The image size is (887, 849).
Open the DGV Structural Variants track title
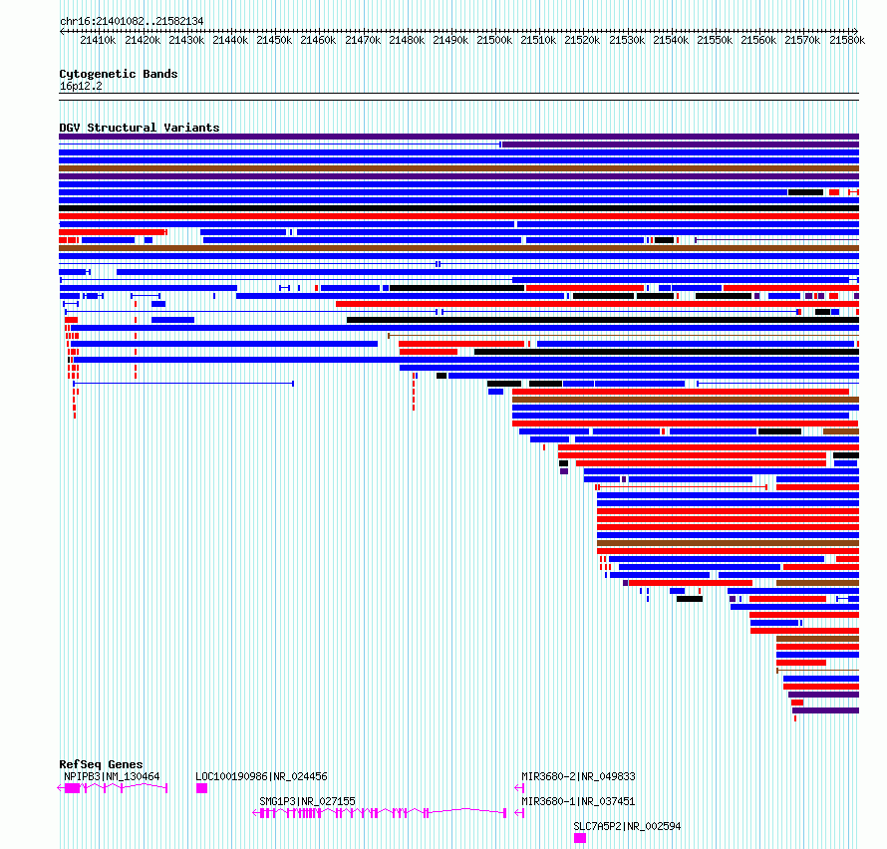pyautogui.click(x=140, y=128)
